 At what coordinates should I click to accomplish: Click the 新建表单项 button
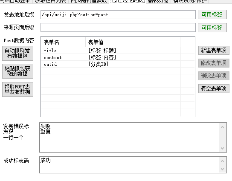tap(214, 51)
